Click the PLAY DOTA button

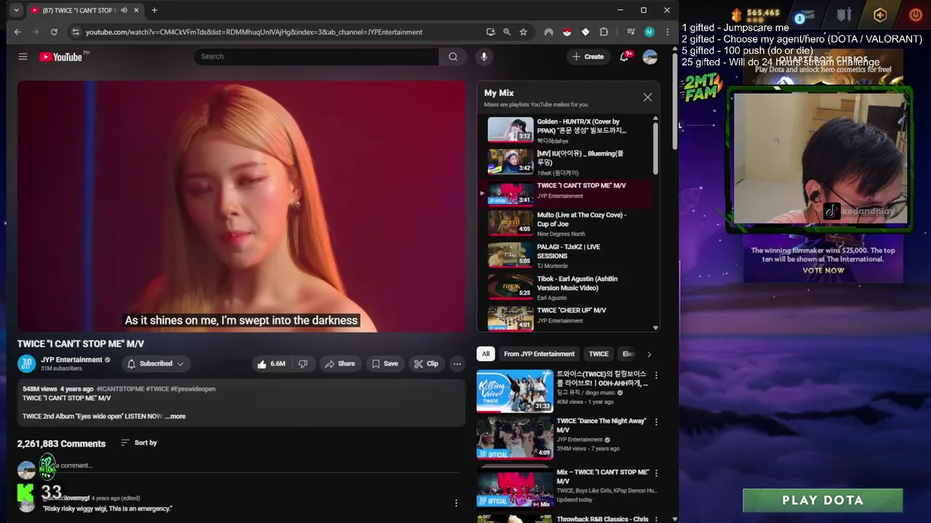[x=823, y=500]
